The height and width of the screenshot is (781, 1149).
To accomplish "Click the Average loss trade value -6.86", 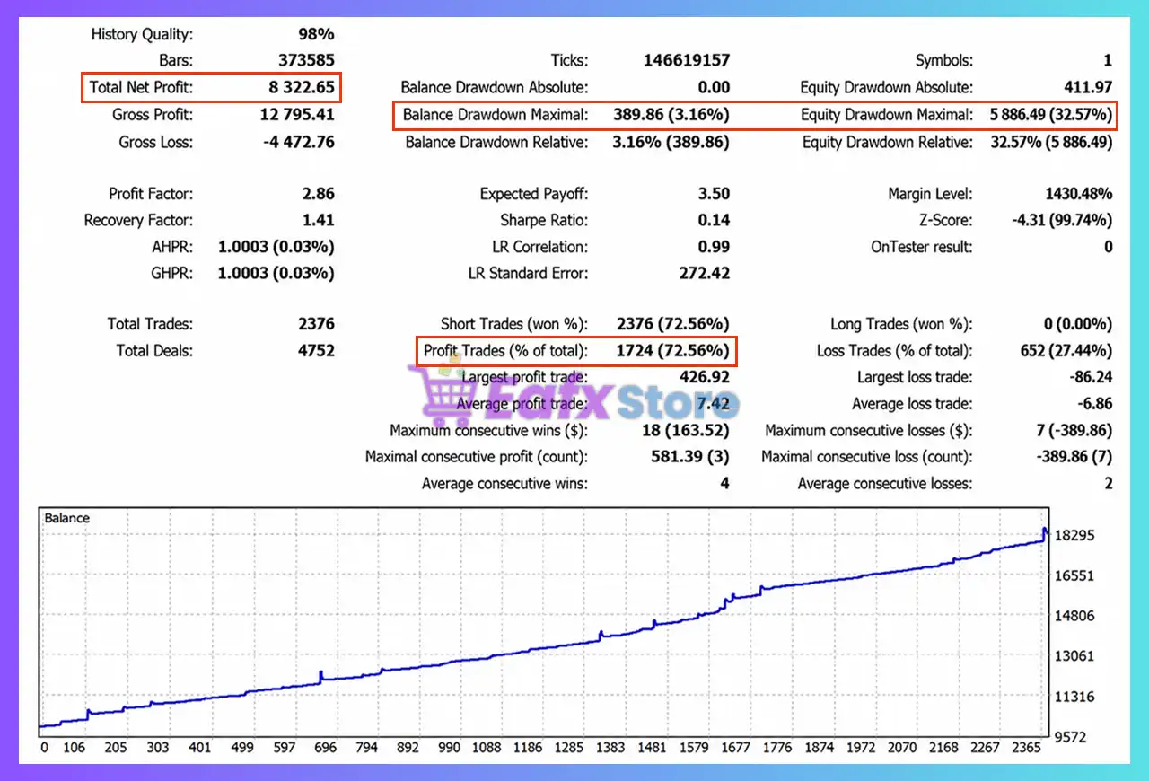I will [1093, 404].
